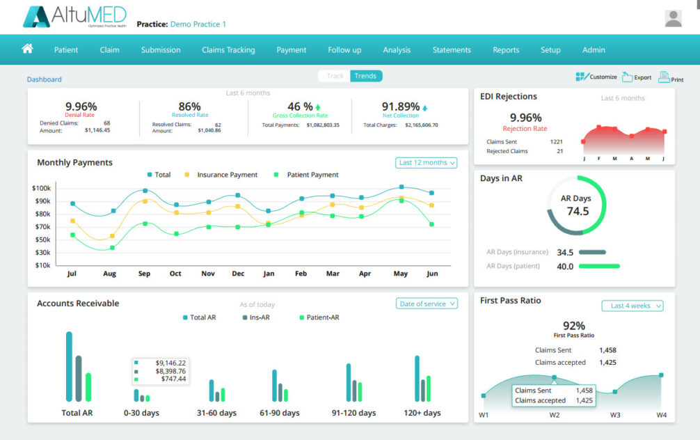Toggle the Insurance Payment legend series
The image size is (700, 440).
[x=221, y=175]
